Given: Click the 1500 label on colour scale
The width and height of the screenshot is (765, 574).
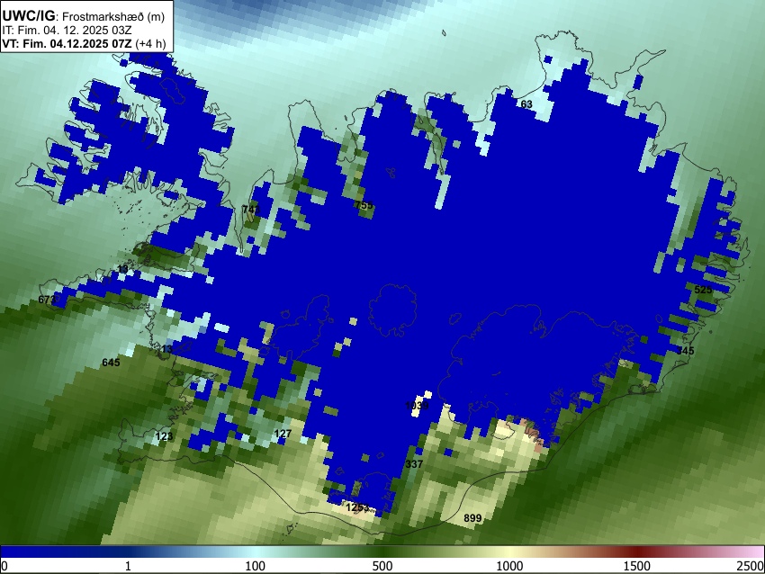Looking at the screenshot, I should (x=637, y=566).
